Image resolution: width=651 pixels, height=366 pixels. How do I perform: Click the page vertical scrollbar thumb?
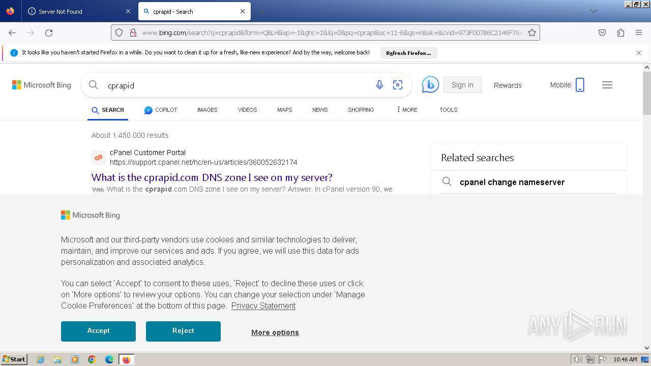click(647, 93)
